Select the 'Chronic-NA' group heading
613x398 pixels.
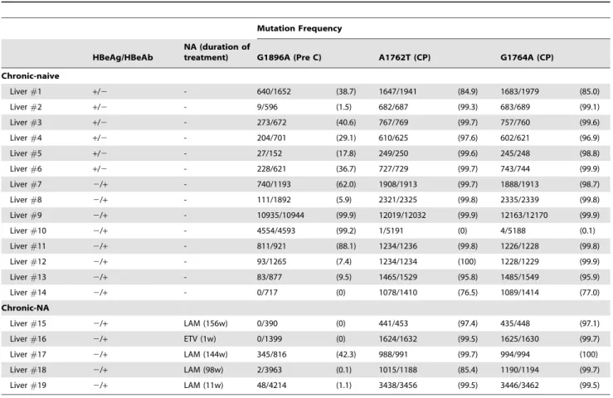25,308
